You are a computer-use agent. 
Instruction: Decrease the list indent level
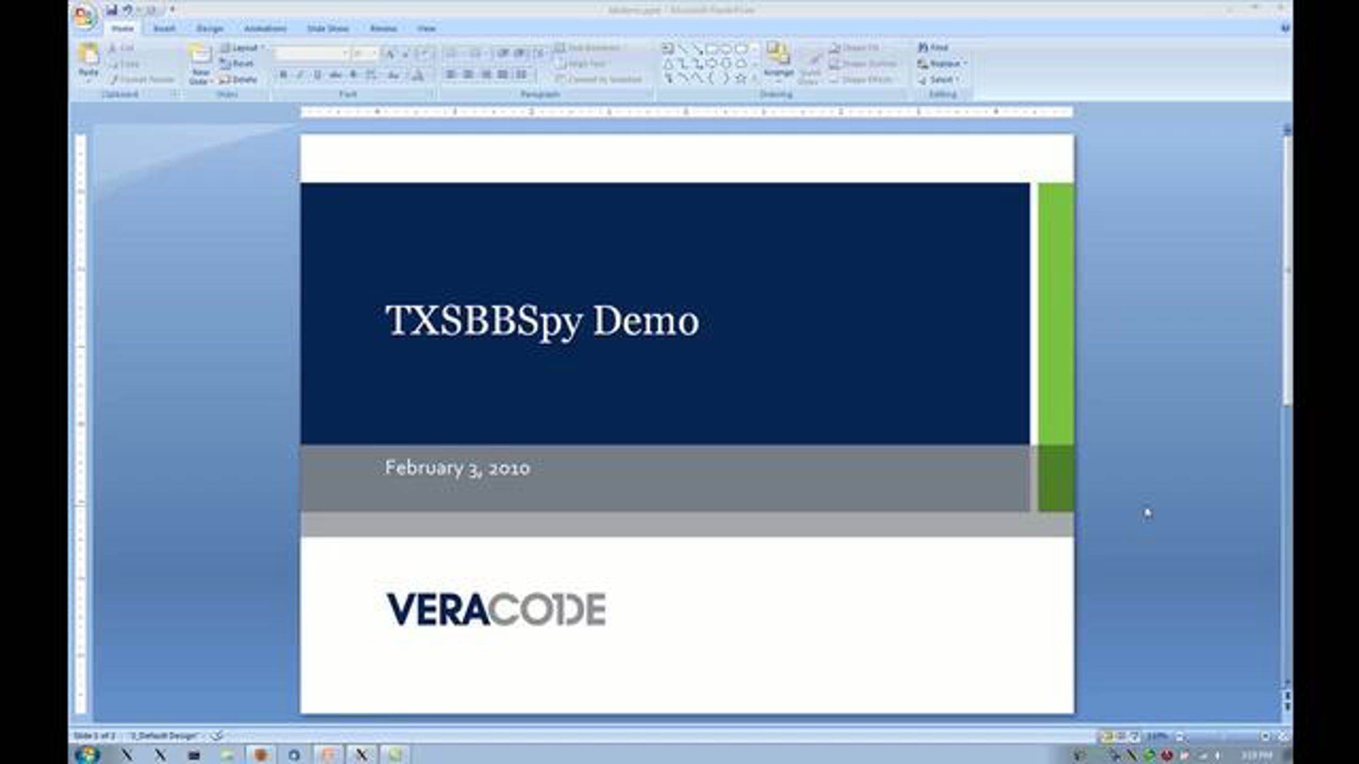point(502,54)
